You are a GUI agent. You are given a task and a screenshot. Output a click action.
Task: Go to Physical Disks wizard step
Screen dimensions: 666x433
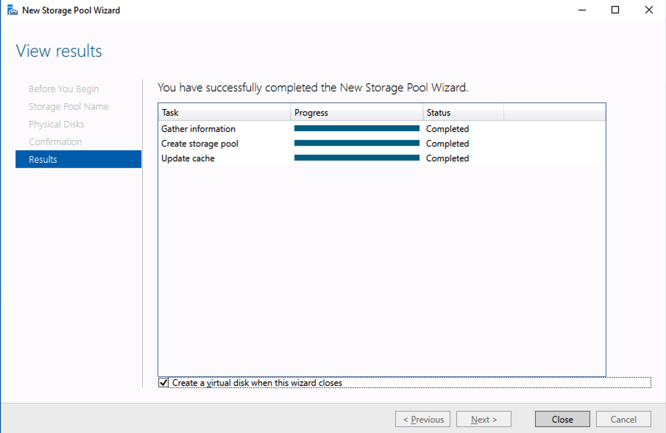click(x=56, y=124)
